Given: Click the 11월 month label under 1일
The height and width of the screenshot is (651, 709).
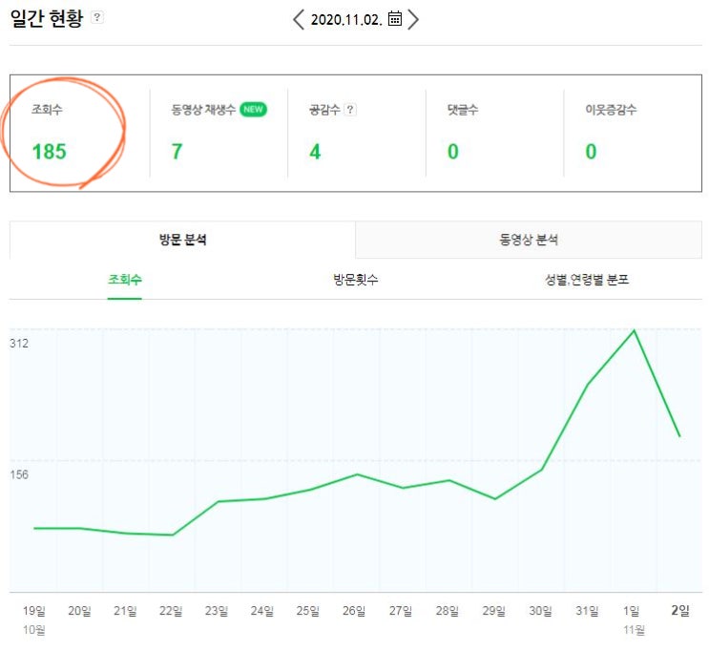Looking at the screenshot, I should click(634, 630).
